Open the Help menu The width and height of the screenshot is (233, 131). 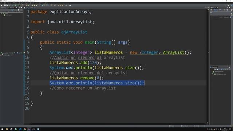tap(46, 3)
